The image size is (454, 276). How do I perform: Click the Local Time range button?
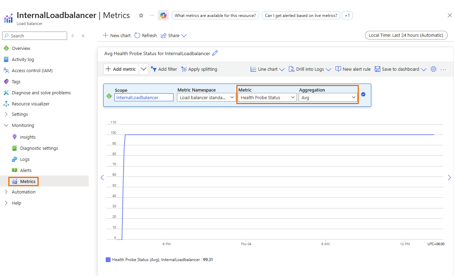pyautogui.click(x=406, y=35)
